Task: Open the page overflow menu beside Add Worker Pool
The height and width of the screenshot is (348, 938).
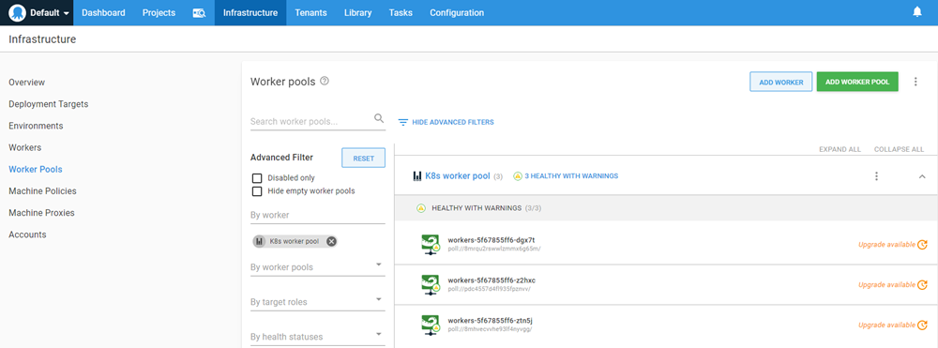Action: [x=915, y=82]
